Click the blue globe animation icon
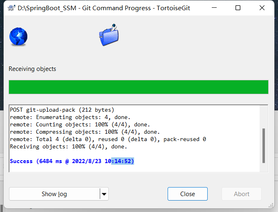This screenshot has height=212, width=278. tap(18, 37)
